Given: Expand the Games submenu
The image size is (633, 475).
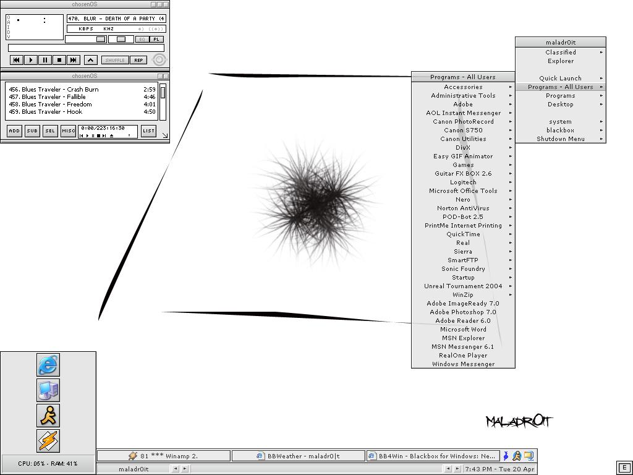Looking at the screenshot, I should tap(463, 165).
